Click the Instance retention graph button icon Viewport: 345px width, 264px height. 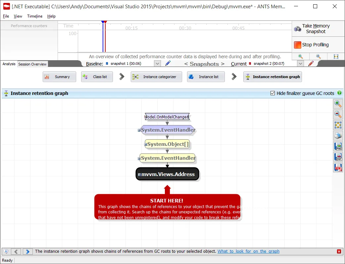tap(248, 77)
